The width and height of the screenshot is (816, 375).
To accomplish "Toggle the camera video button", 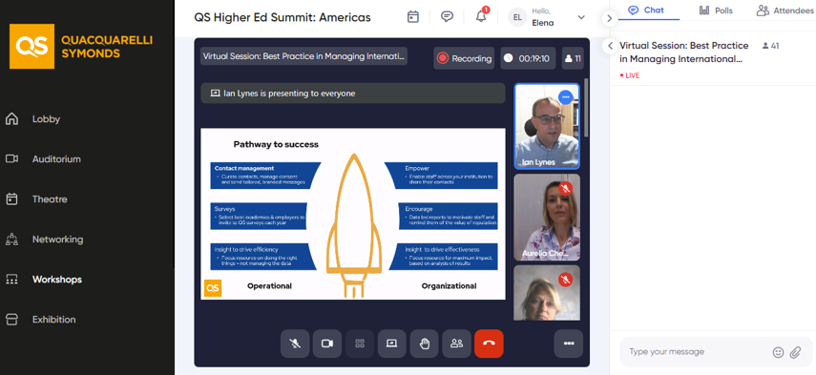I will (x=327, y=344).
